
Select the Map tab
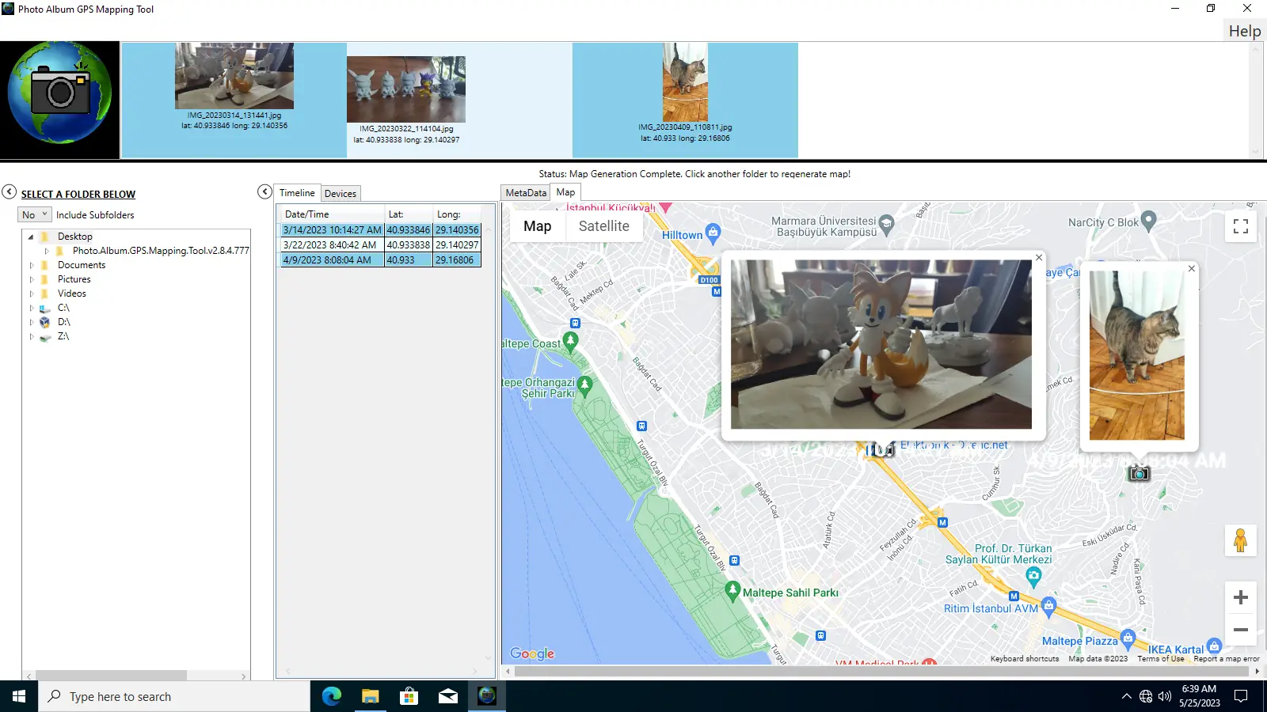click(x=565, y=192)
